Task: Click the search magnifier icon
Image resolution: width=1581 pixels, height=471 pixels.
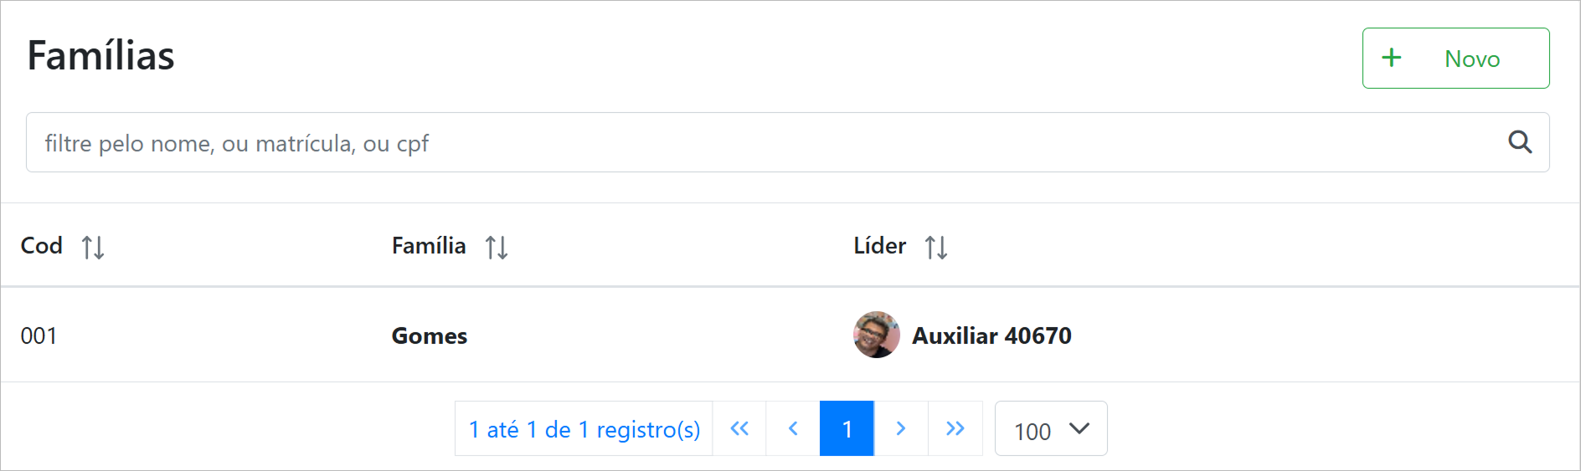Action: 1520,142
